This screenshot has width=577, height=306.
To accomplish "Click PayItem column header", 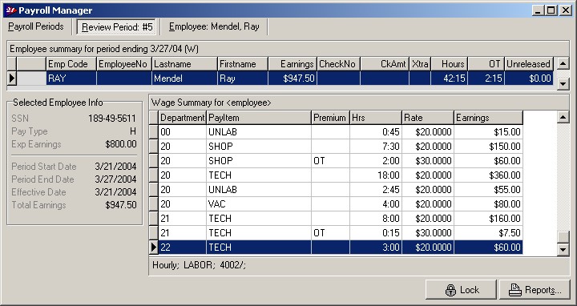I will click(x=259, y=118).
